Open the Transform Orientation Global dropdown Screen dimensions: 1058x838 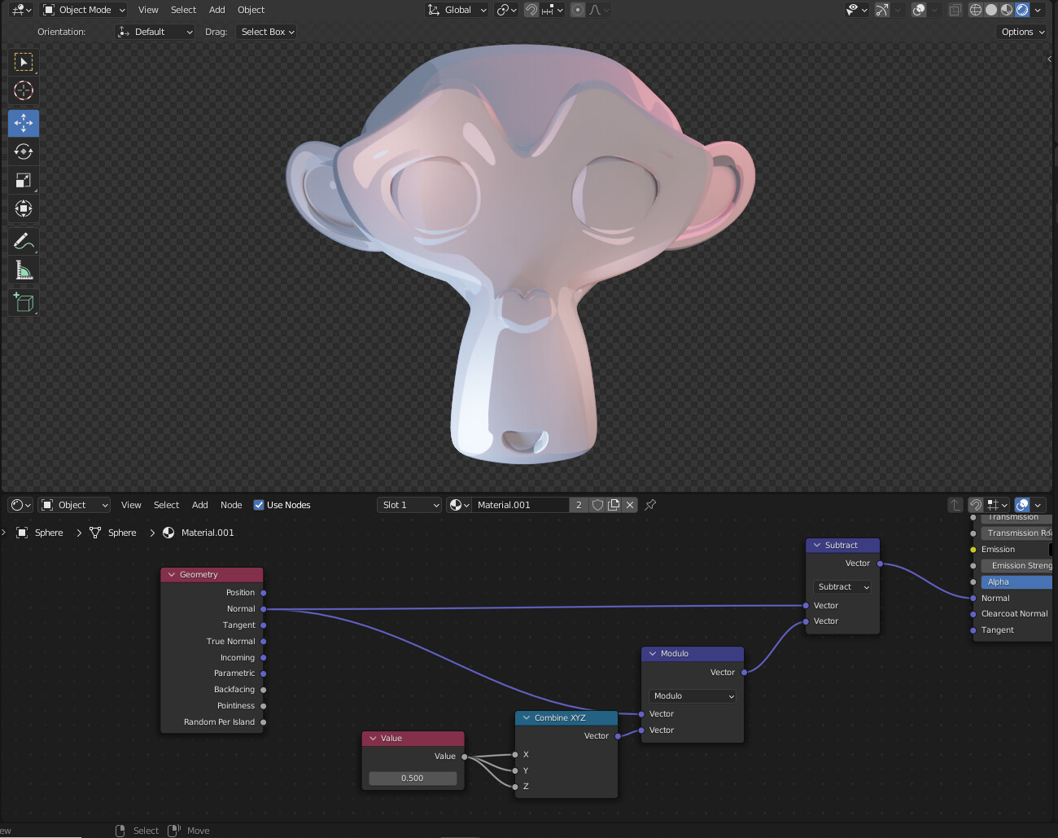coord(457,10)
